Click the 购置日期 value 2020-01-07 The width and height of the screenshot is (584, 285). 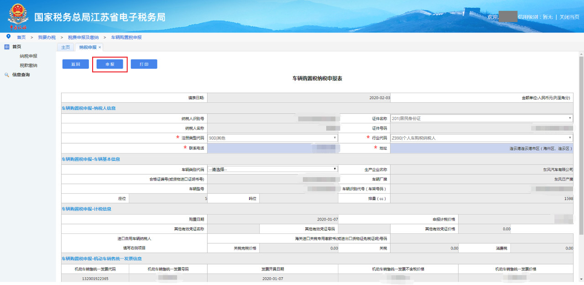pos(327,219)
